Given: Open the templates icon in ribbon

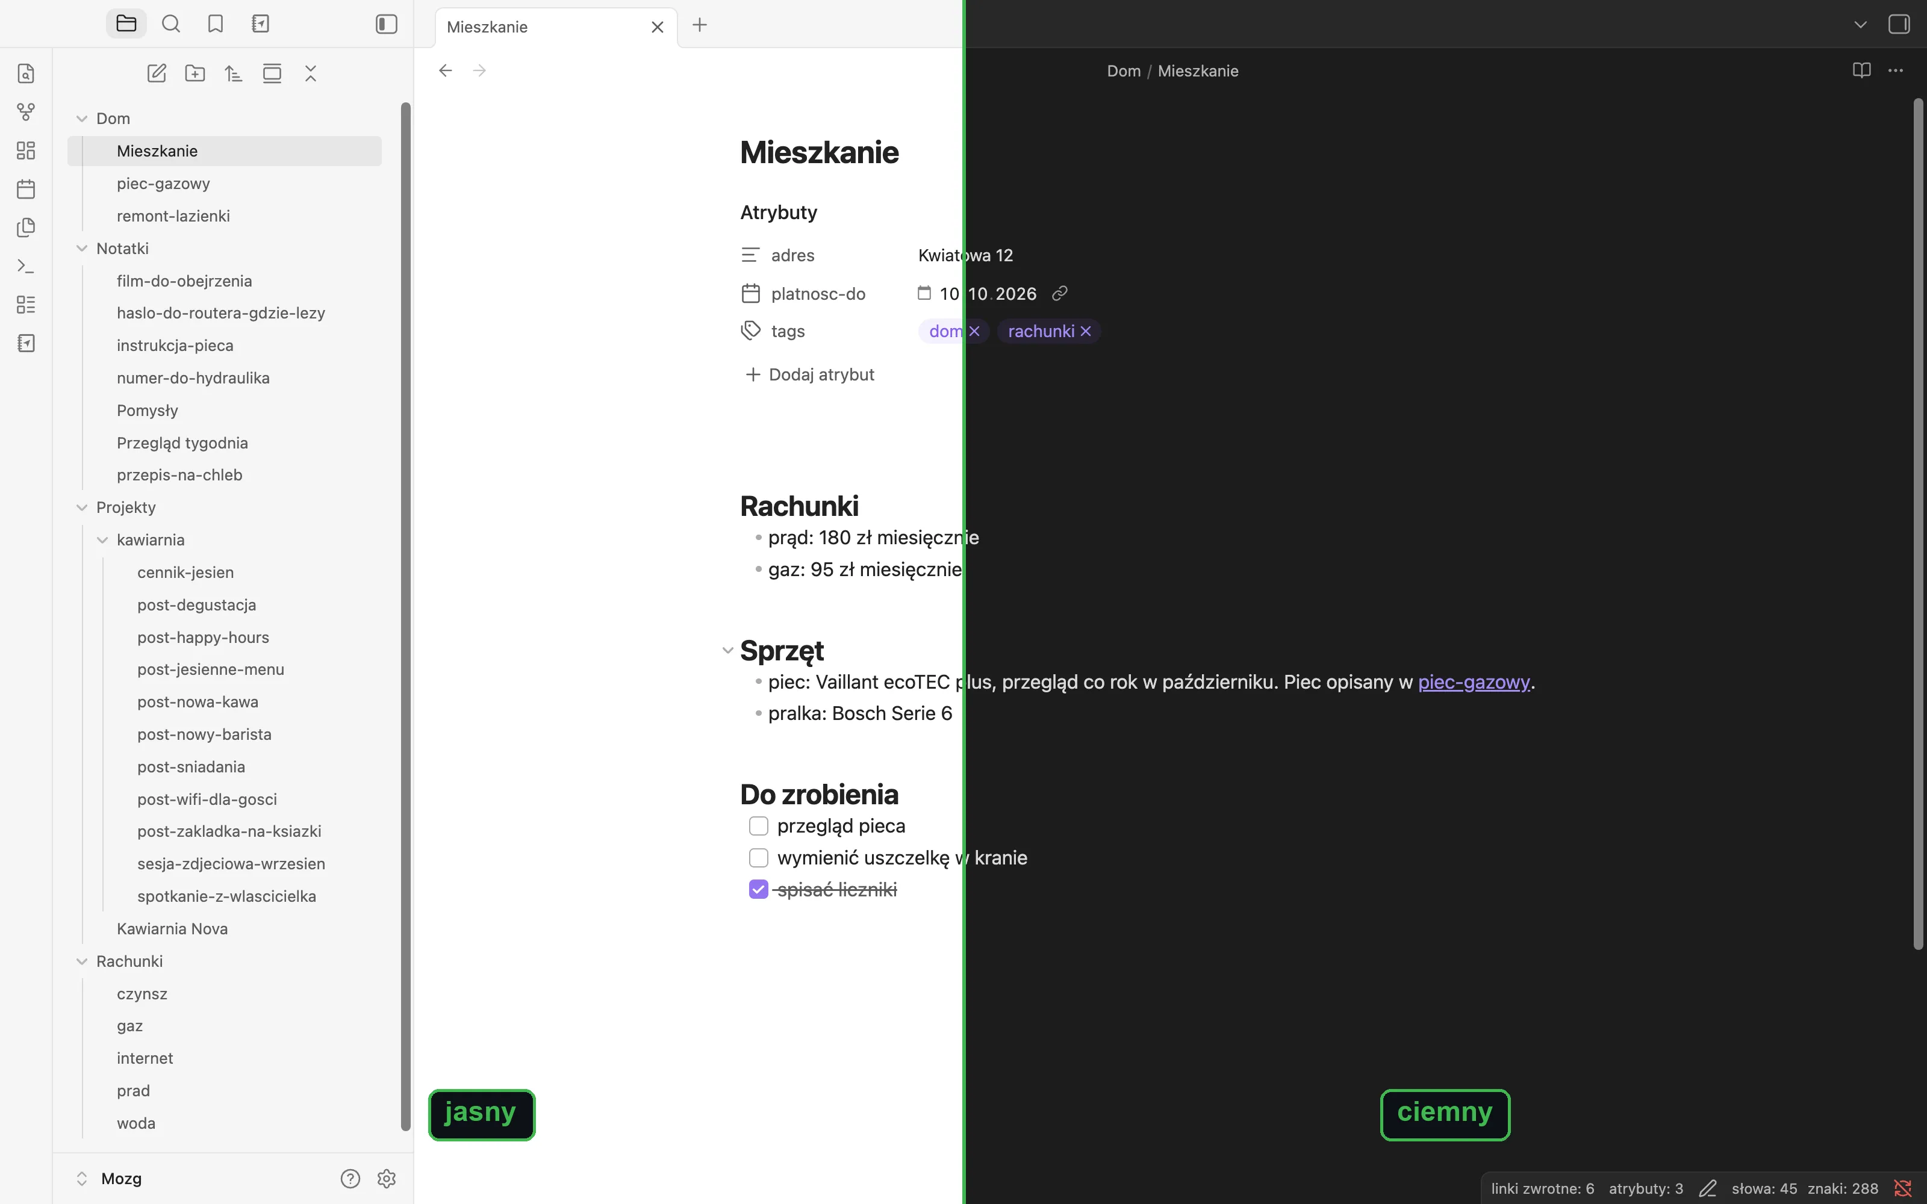Looking at the screenshot, I should 26,228.
